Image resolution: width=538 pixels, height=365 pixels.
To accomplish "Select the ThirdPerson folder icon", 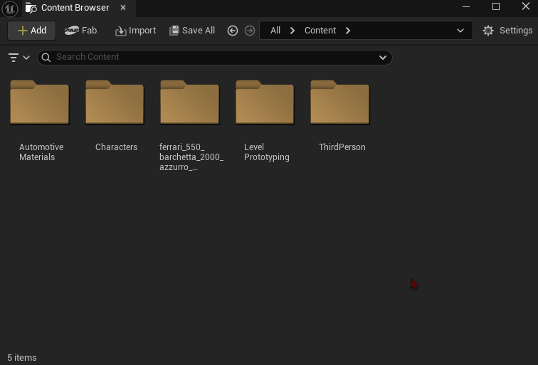I will (340, 102).
